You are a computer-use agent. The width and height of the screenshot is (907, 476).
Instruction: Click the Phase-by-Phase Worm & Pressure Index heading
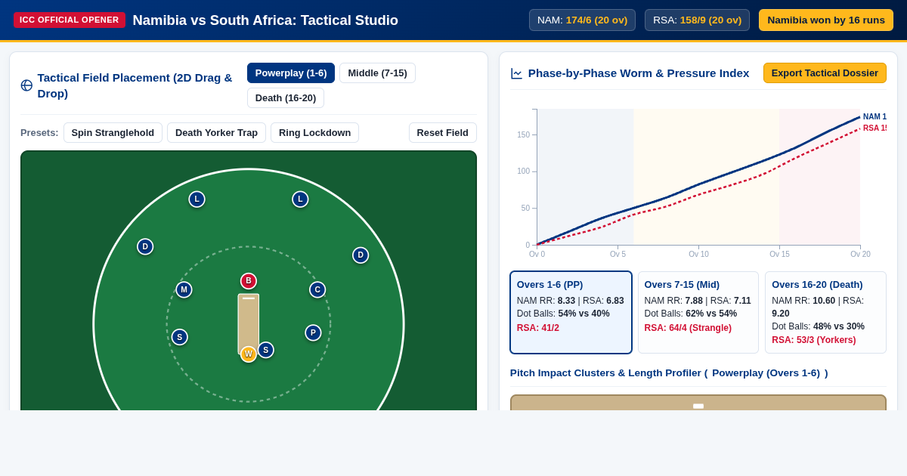[639, 73]
